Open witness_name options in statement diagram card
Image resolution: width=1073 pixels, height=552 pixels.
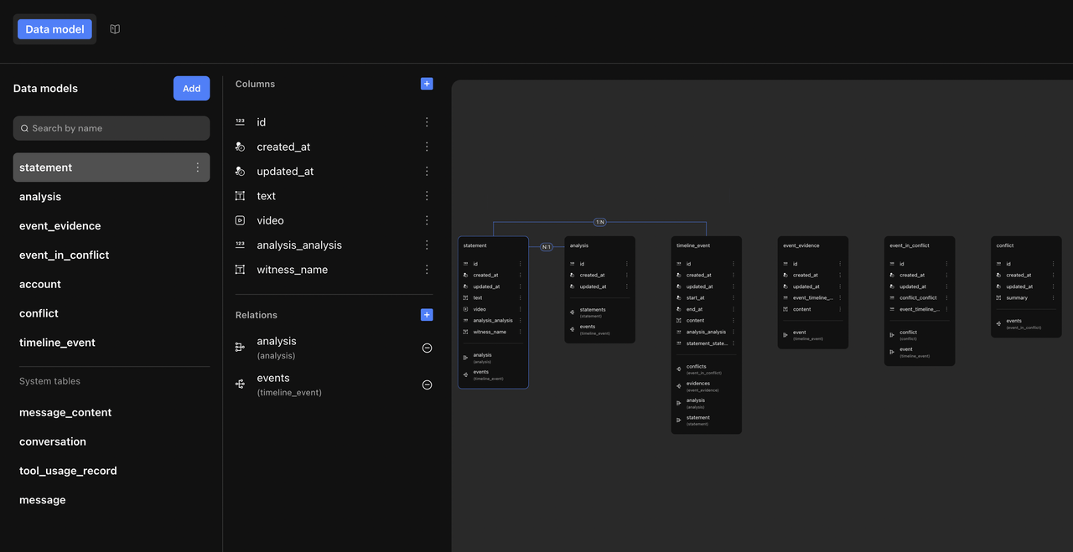tap(521, 332)
